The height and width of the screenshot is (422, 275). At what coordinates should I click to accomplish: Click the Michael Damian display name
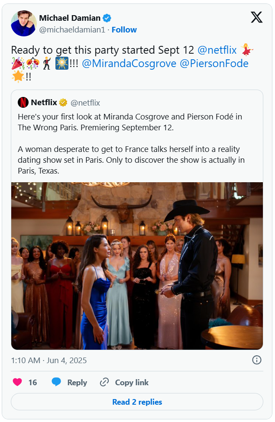point(69,18)
